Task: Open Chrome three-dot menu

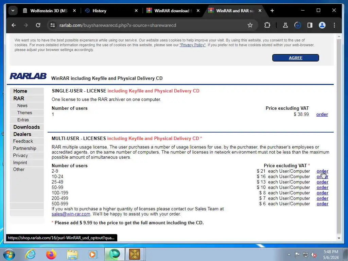Action: [334, 25]
